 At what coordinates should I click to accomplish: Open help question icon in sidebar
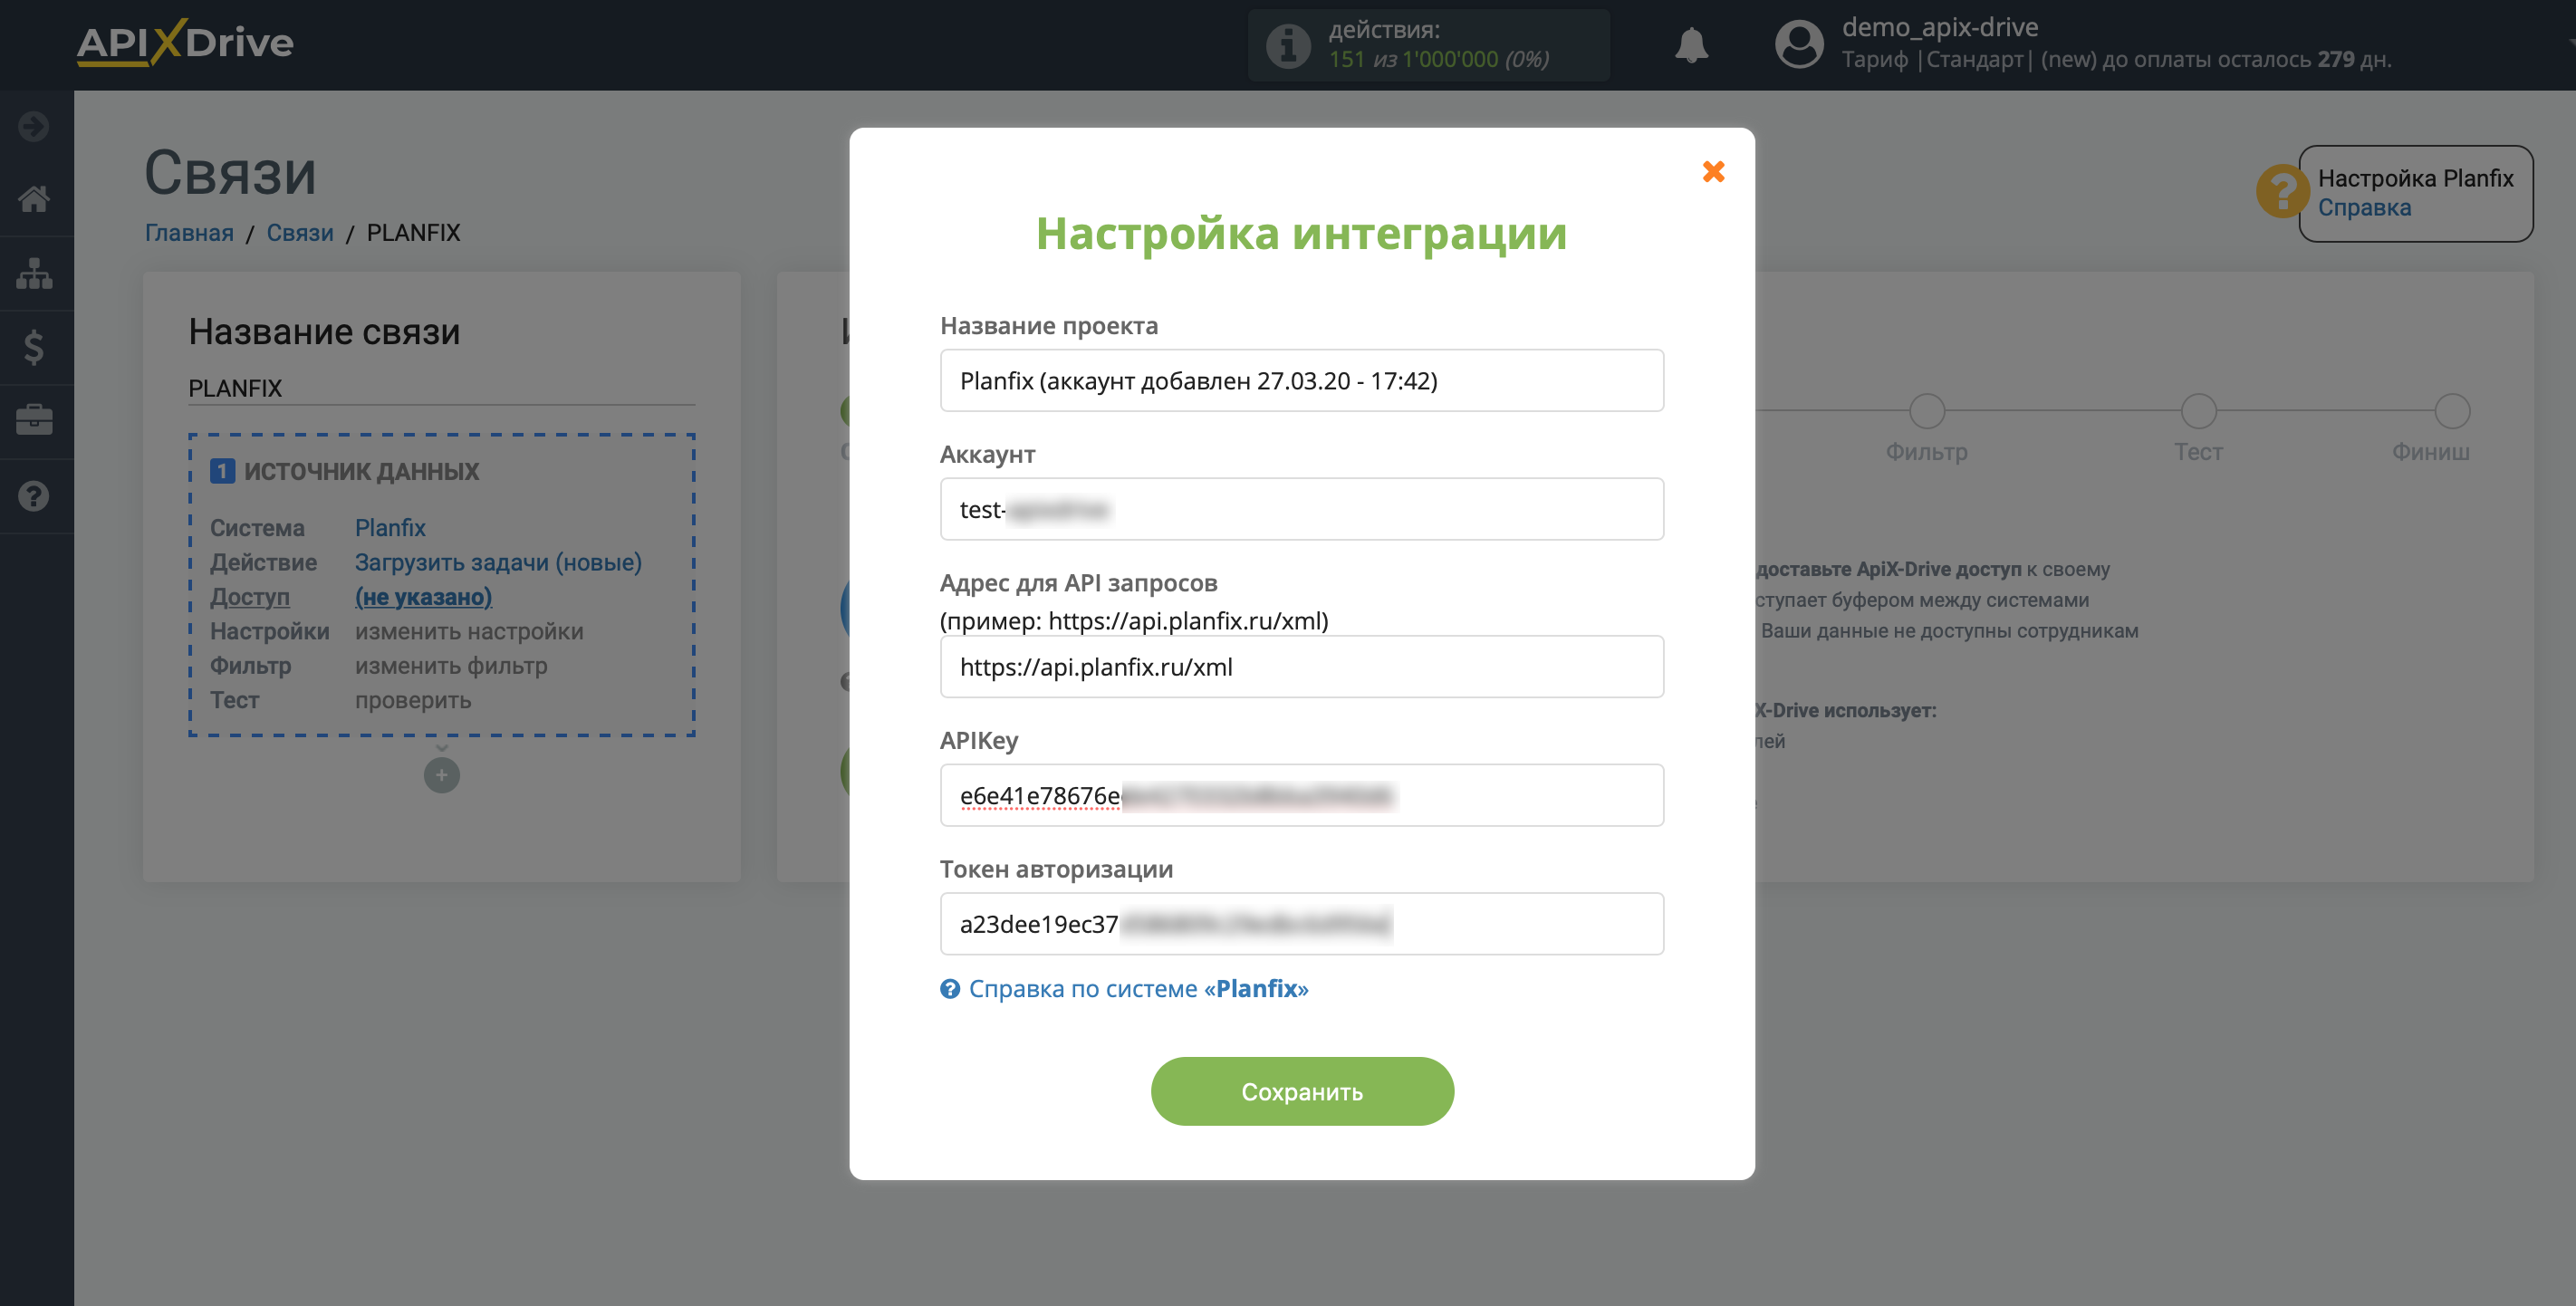click(34, 496)
